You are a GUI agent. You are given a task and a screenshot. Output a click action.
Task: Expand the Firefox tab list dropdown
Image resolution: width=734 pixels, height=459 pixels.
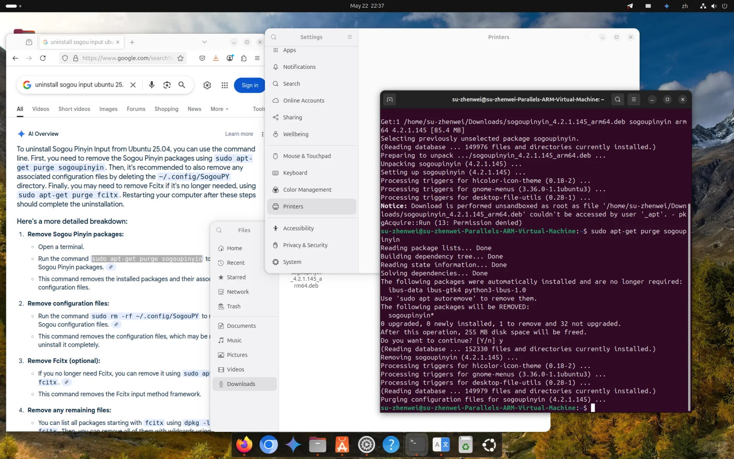click(204, 42)
